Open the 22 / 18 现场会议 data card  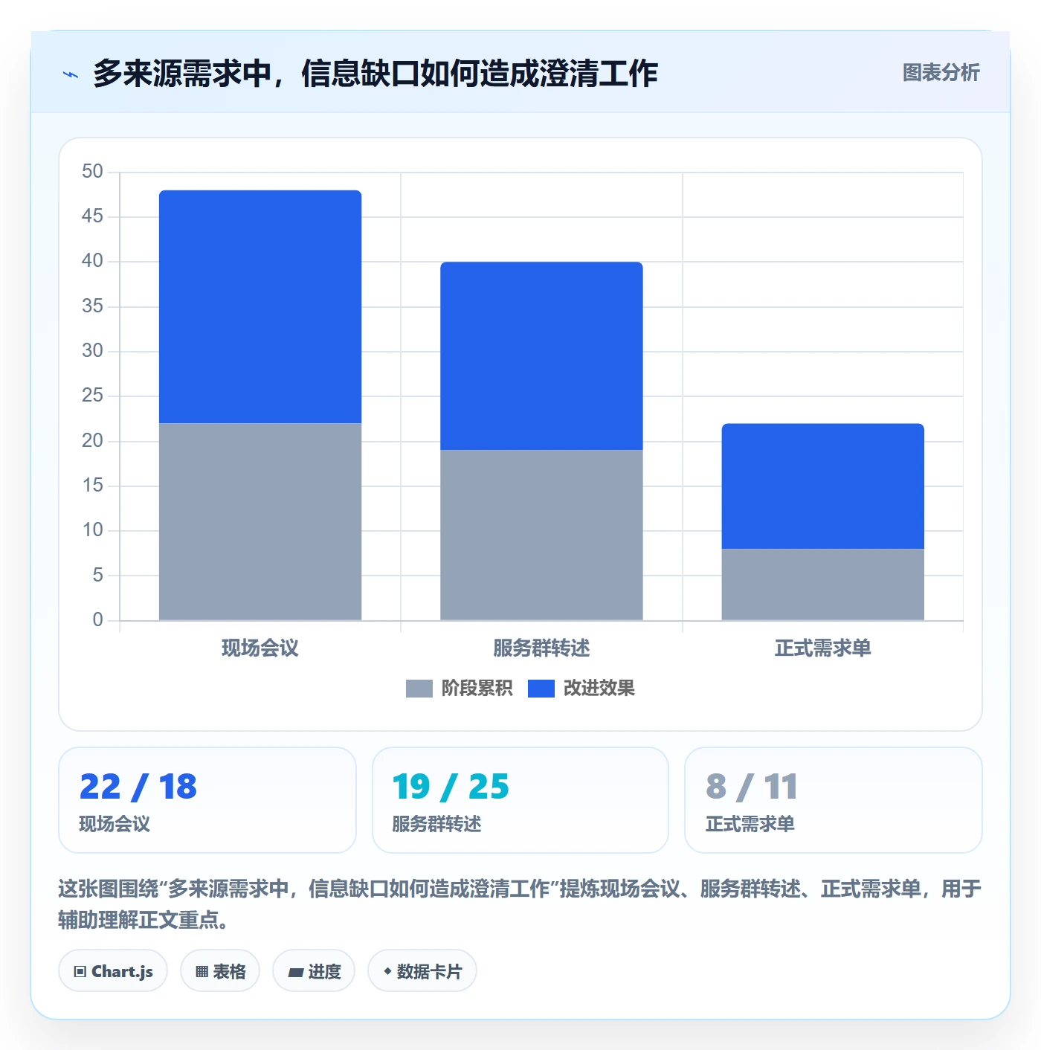(x=207, y=800)
